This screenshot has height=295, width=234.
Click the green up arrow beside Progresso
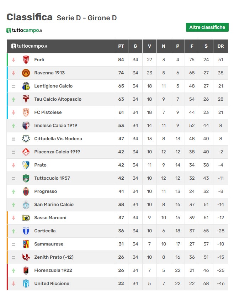click(x=14, y=191)
